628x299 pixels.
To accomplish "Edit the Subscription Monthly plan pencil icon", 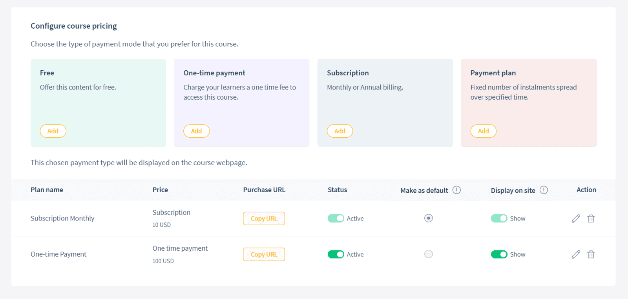I will [x=576, y=219].
